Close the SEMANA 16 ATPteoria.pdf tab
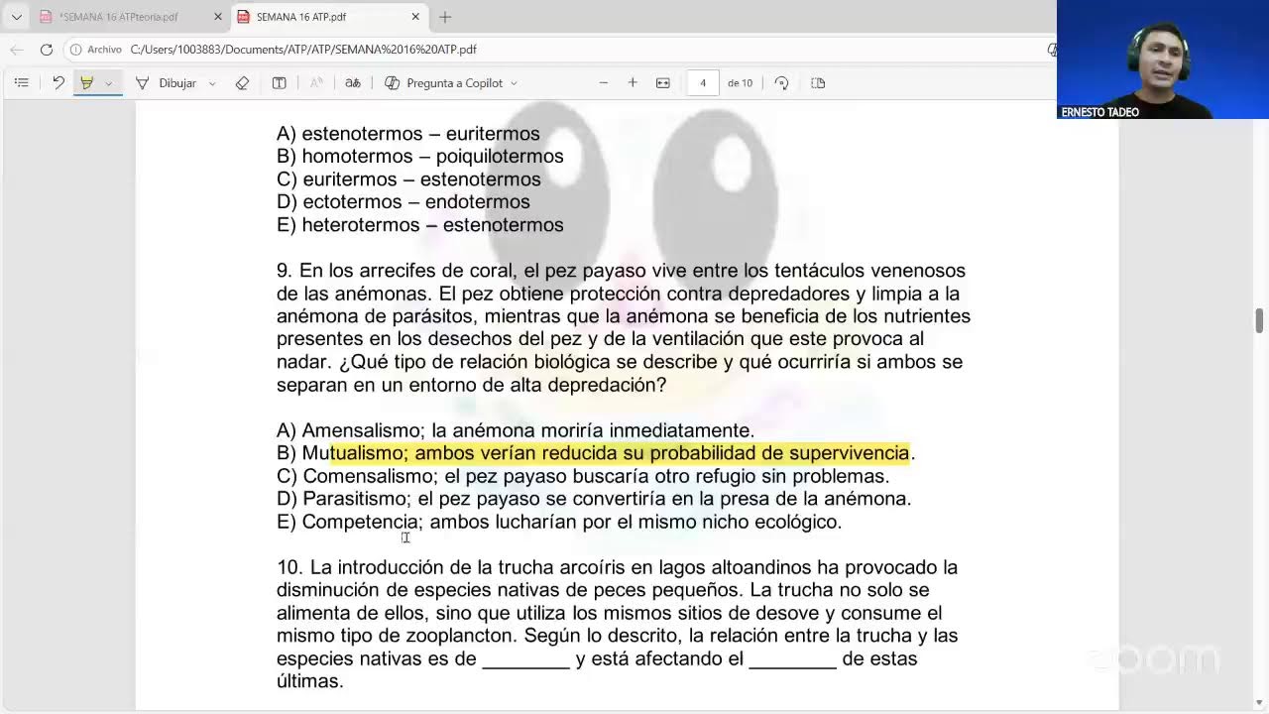This screenshot has height=714, width=1269. pos(218,17)
